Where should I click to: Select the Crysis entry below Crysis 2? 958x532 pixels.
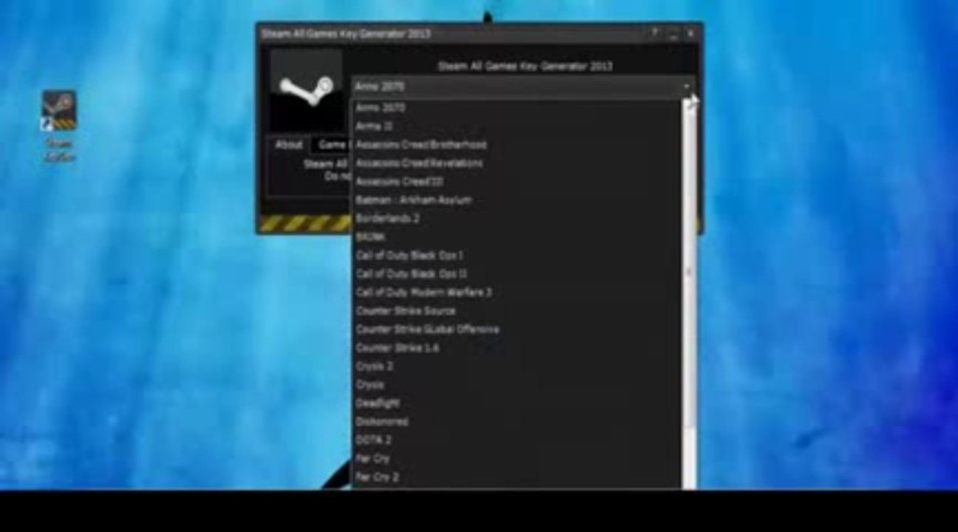click(516, 385)
